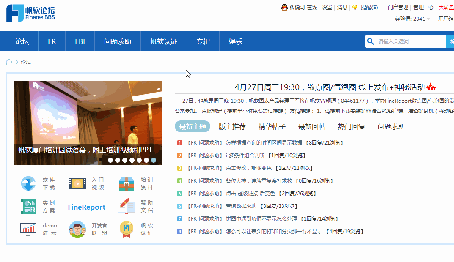Open the 提醒(5) notifications link

coord(369,8)
